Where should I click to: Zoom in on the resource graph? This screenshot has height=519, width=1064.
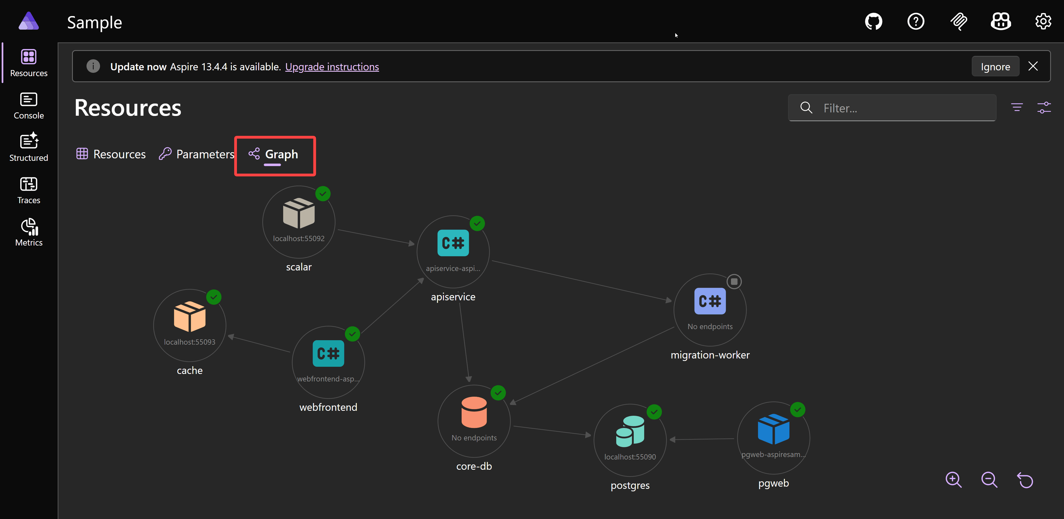coord(953,480)
